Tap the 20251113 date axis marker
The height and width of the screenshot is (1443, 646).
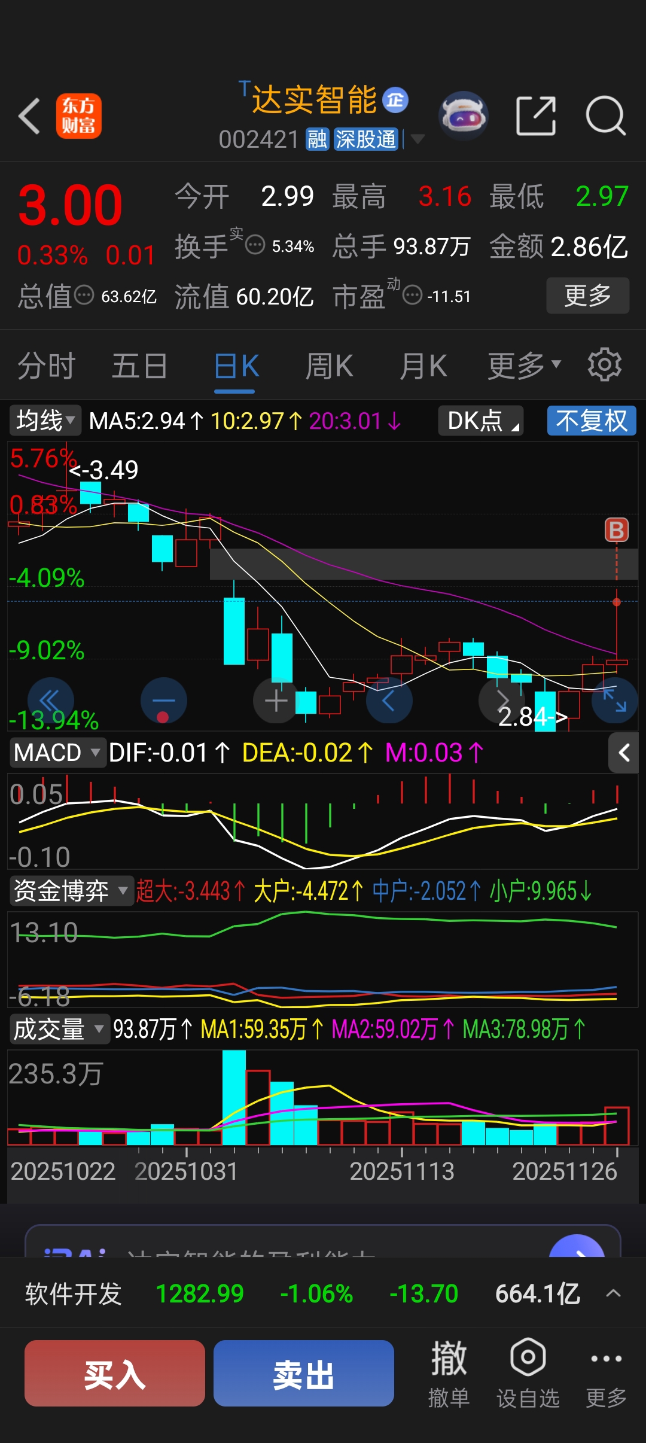402,1171
